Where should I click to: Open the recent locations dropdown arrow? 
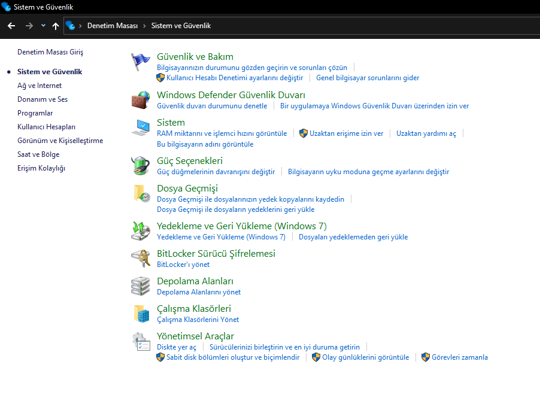[43, 26]
